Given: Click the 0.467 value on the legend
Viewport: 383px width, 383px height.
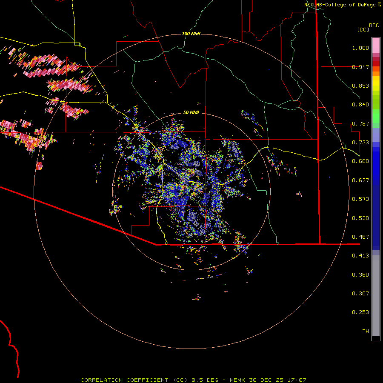Looking at the screenshot, I should click(x=360, y=237).
